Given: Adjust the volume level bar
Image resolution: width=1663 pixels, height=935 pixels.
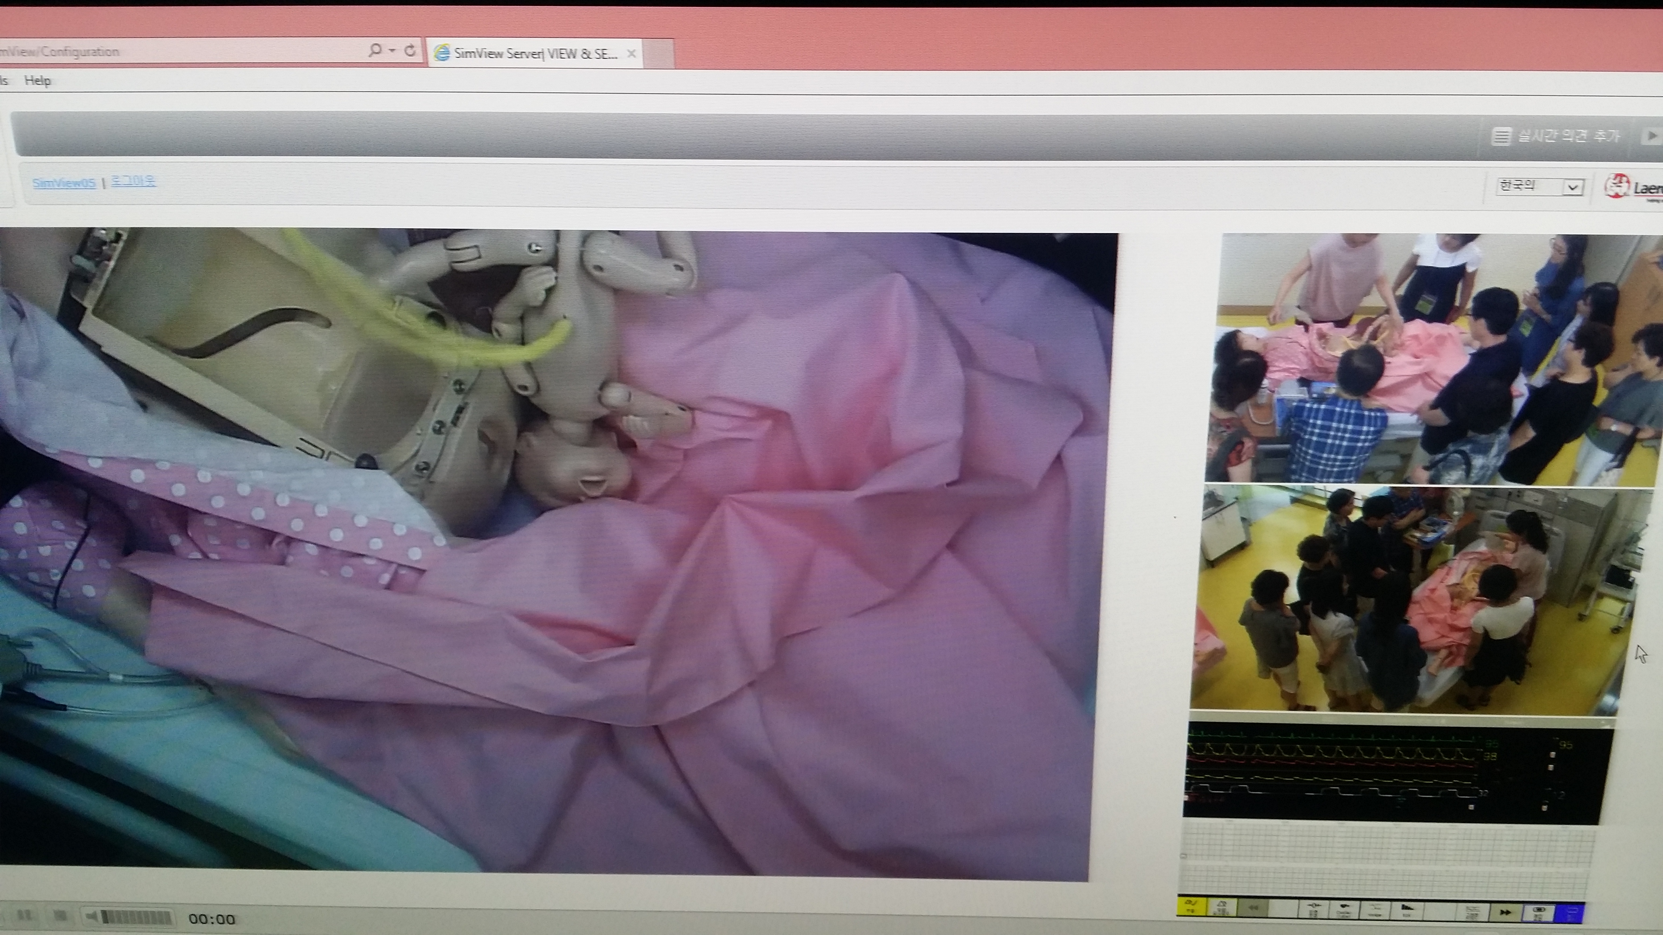Looking at the screenshot, I should click(x=137, y=918).
